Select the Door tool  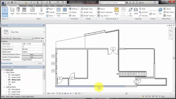18,11
